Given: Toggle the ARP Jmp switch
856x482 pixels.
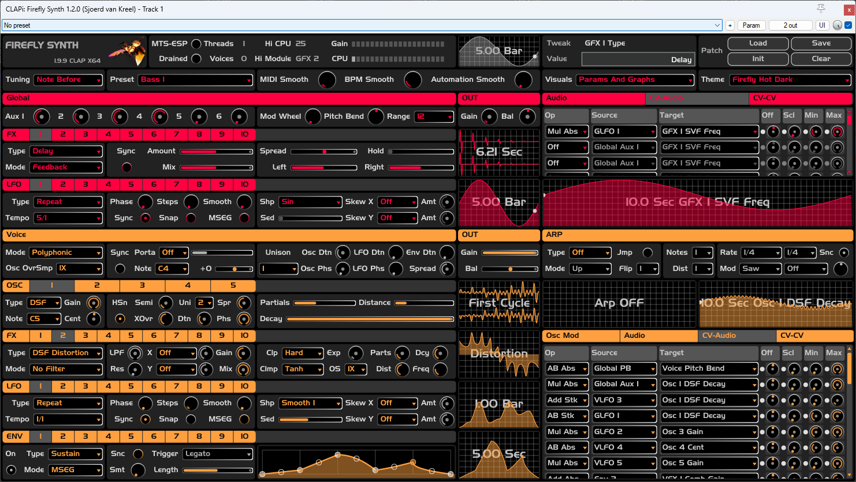Looking at the screenshot, I should click(x=647, y=253).
